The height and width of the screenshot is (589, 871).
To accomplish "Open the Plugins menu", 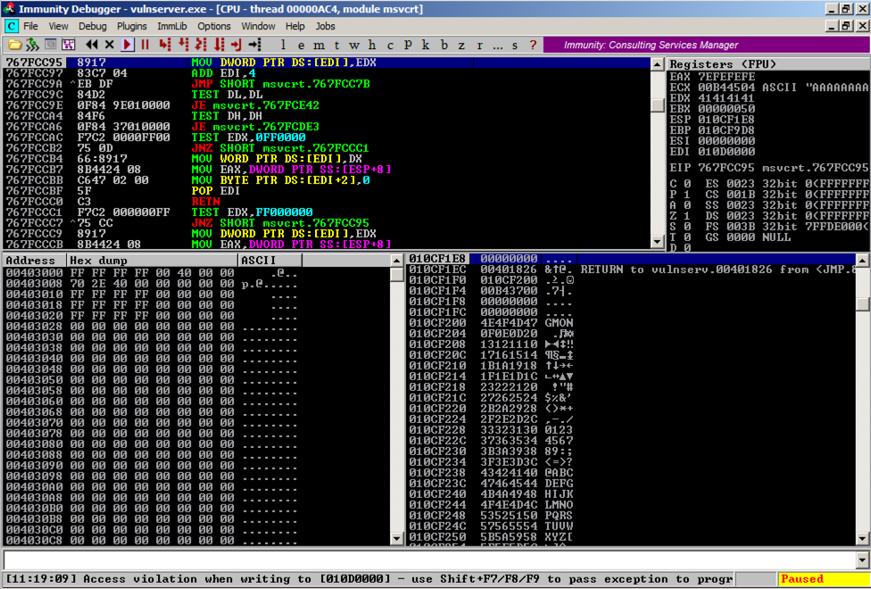I will pyautogui.click(x=132, y=27).
